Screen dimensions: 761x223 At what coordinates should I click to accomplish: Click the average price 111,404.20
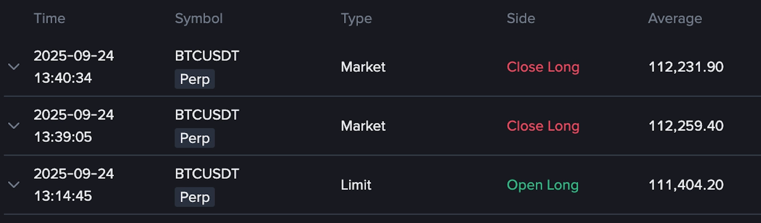tap(686, 185)
